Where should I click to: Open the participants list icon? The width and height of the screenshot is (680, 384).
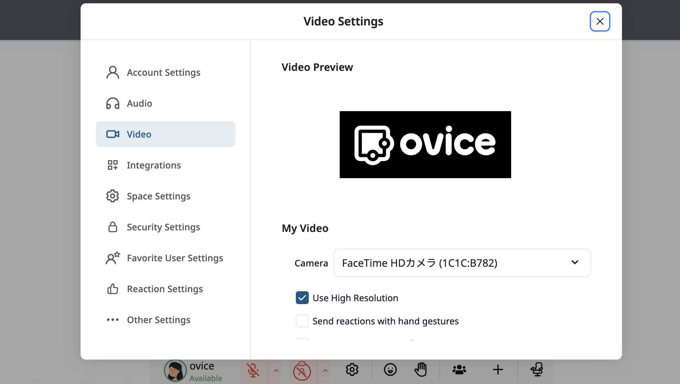pyautogui.click(x=459, y=370)
